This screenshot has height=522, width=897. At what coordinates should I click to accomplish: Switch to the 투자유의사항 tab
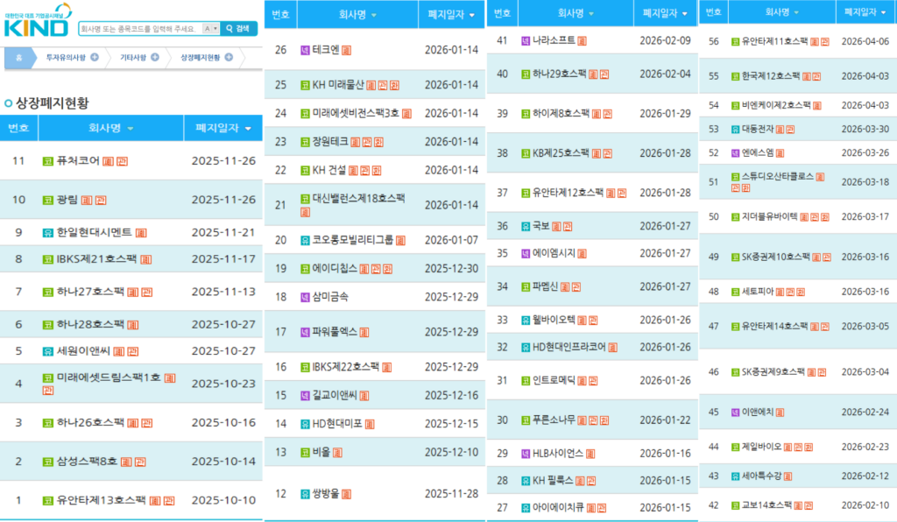tap(67, 56)
